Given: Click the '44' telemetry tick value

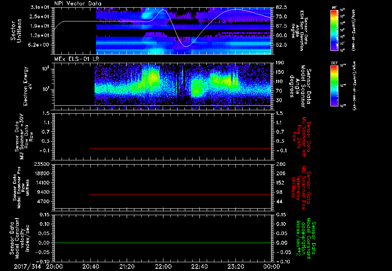Looking at the screenshot, I should [x=279, y=201].
